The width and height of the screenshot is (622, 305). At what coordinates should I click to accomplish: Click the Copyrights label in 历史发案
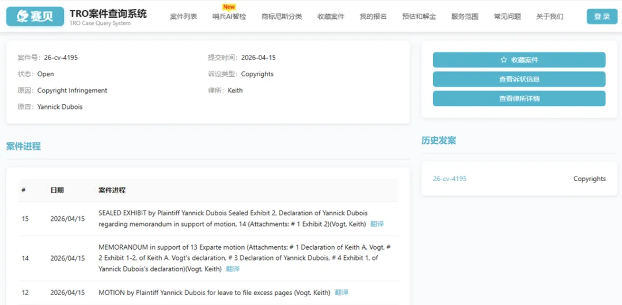[590, 179]
